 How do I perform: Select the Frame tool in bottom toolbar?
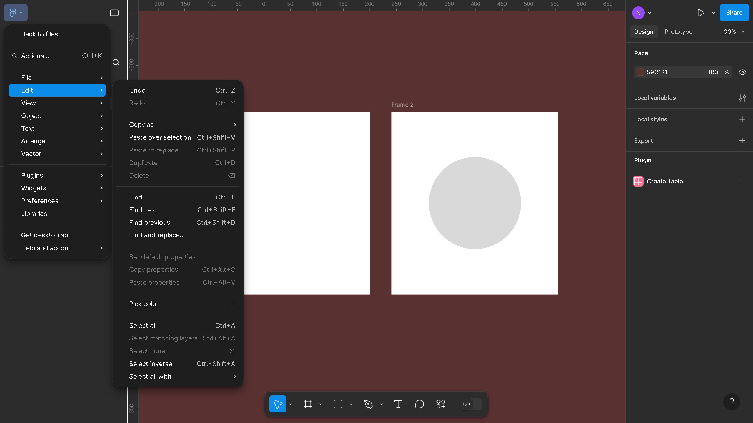[308, 404]
